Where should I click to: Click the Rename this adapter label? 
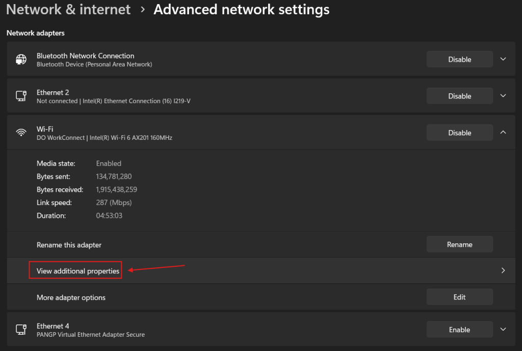[69, 245]
